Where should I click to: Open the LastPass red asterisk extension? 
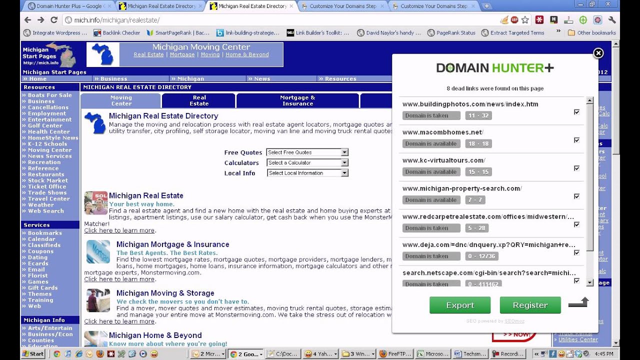click(539, 20)
